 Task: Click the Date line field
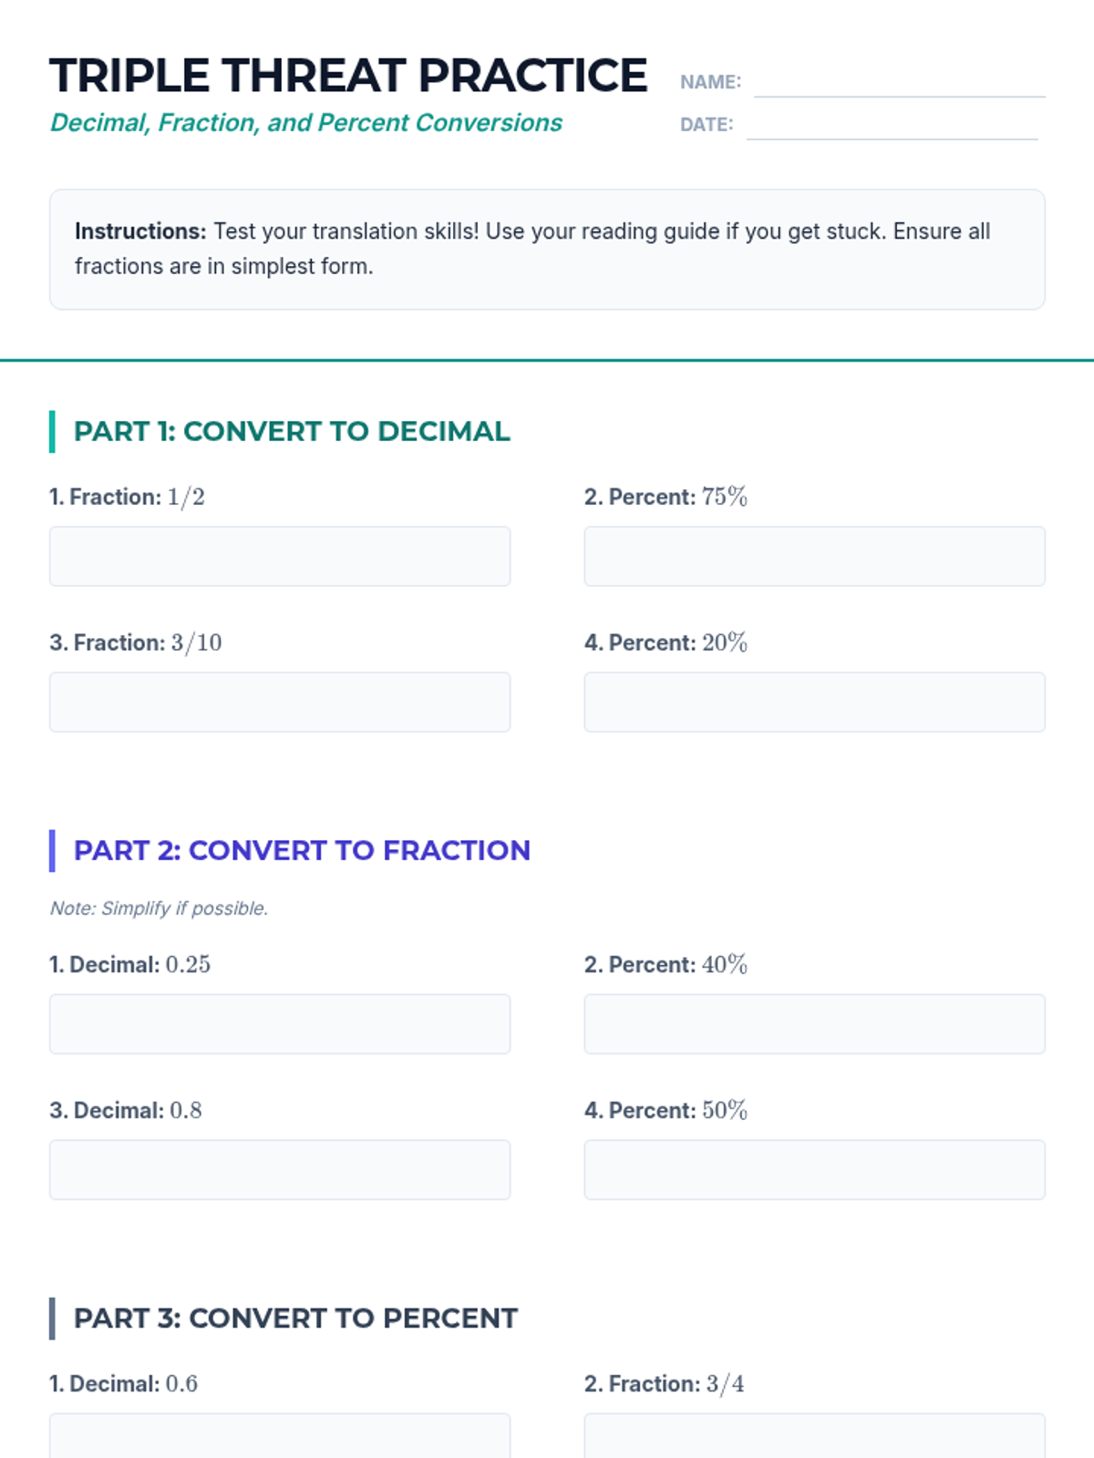(x=892, y=127)
